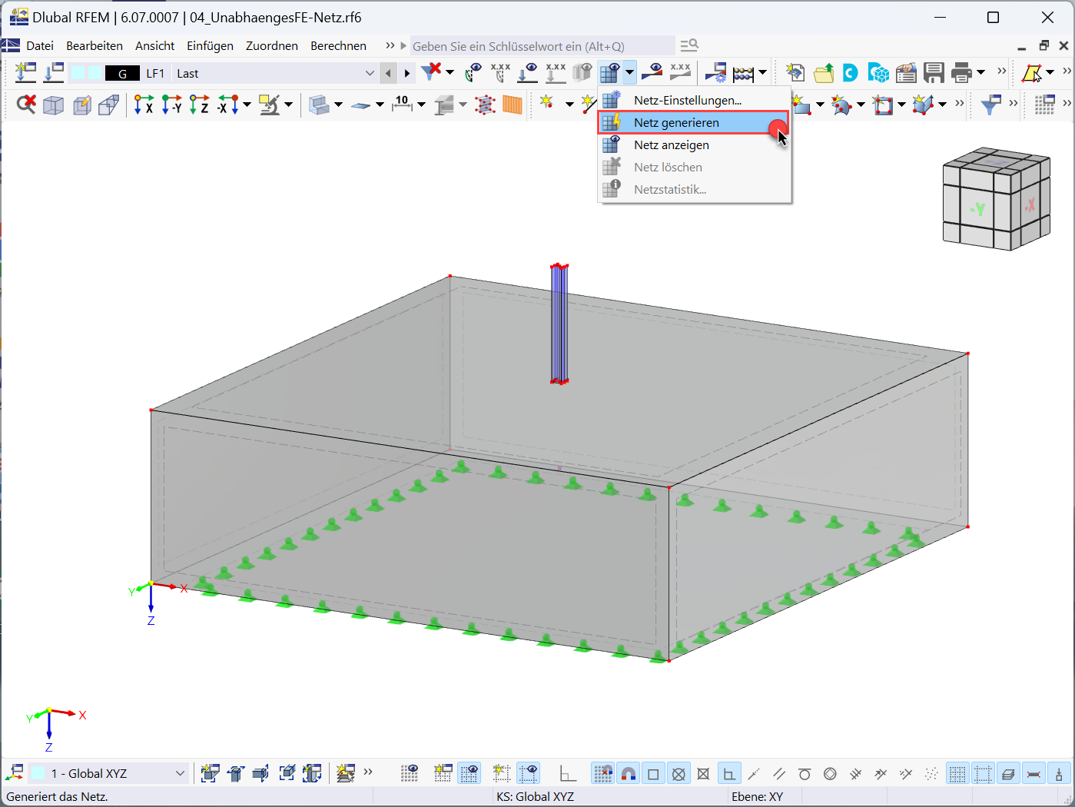1075x807 pixels.
Task: Click the next load case arrow button
Action: (406, 73)
